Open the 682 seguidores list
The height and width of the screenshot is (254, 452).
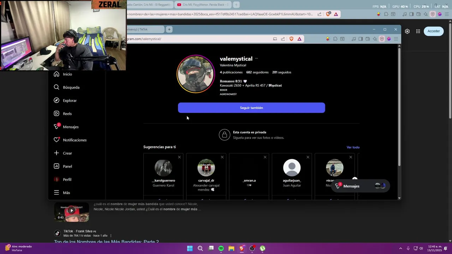(257, 72)
